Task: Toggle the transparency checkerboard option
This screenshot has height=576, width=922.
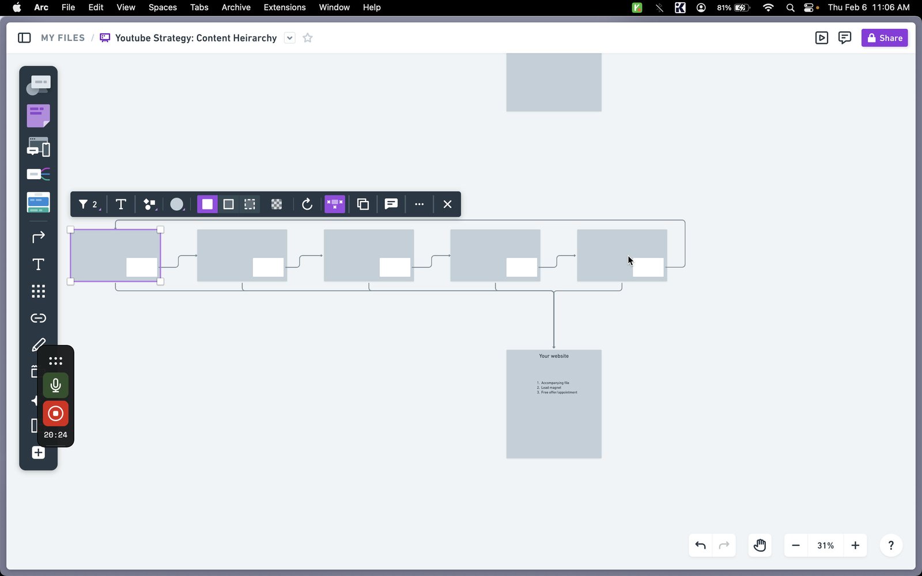Action: [x=277, y=204]
